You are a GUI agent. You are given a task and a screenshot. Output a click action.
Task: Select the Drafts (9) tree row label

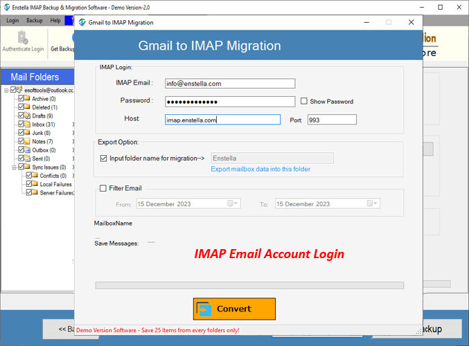(42, 116)
